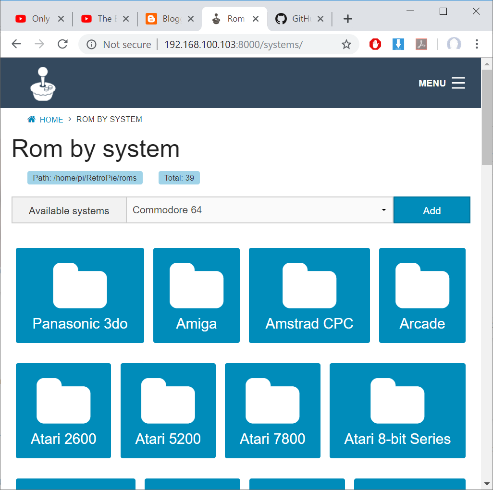The height and width of the screenshot is (490, 493).
Task: Open the hamburger MENU
Action: tap(442, 83)
